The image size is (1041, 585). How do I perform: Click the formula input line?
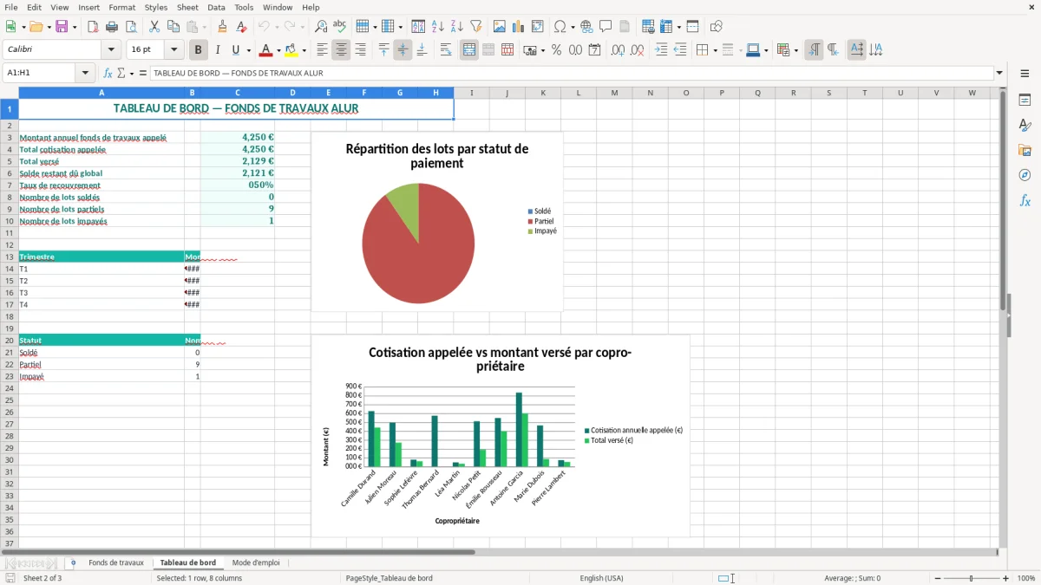571,74
